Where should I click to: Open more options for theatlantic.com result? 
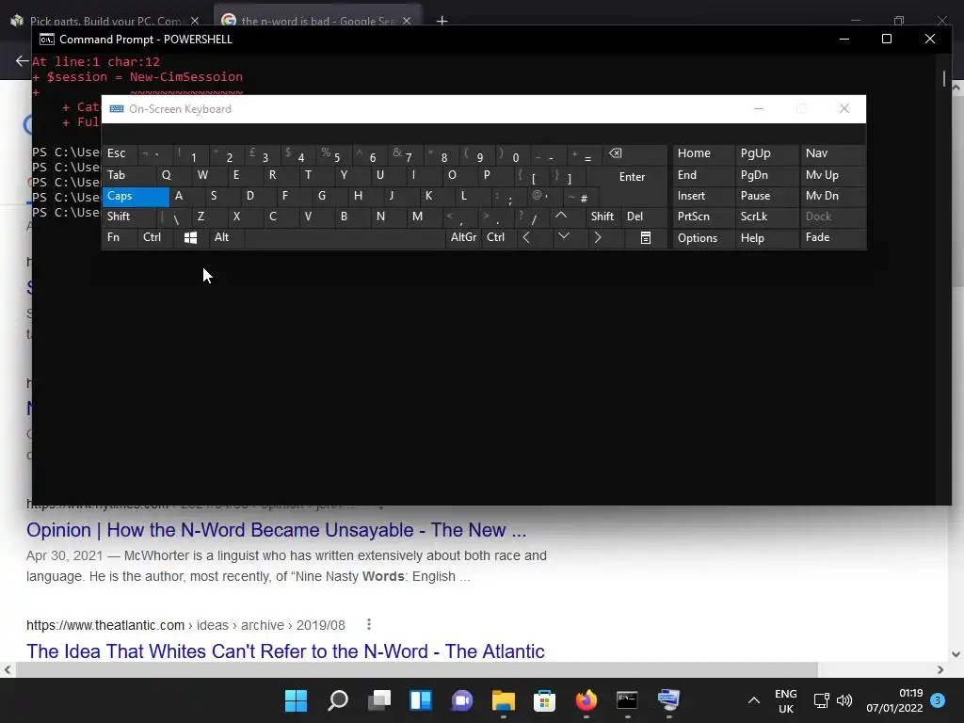click(369, 625)
